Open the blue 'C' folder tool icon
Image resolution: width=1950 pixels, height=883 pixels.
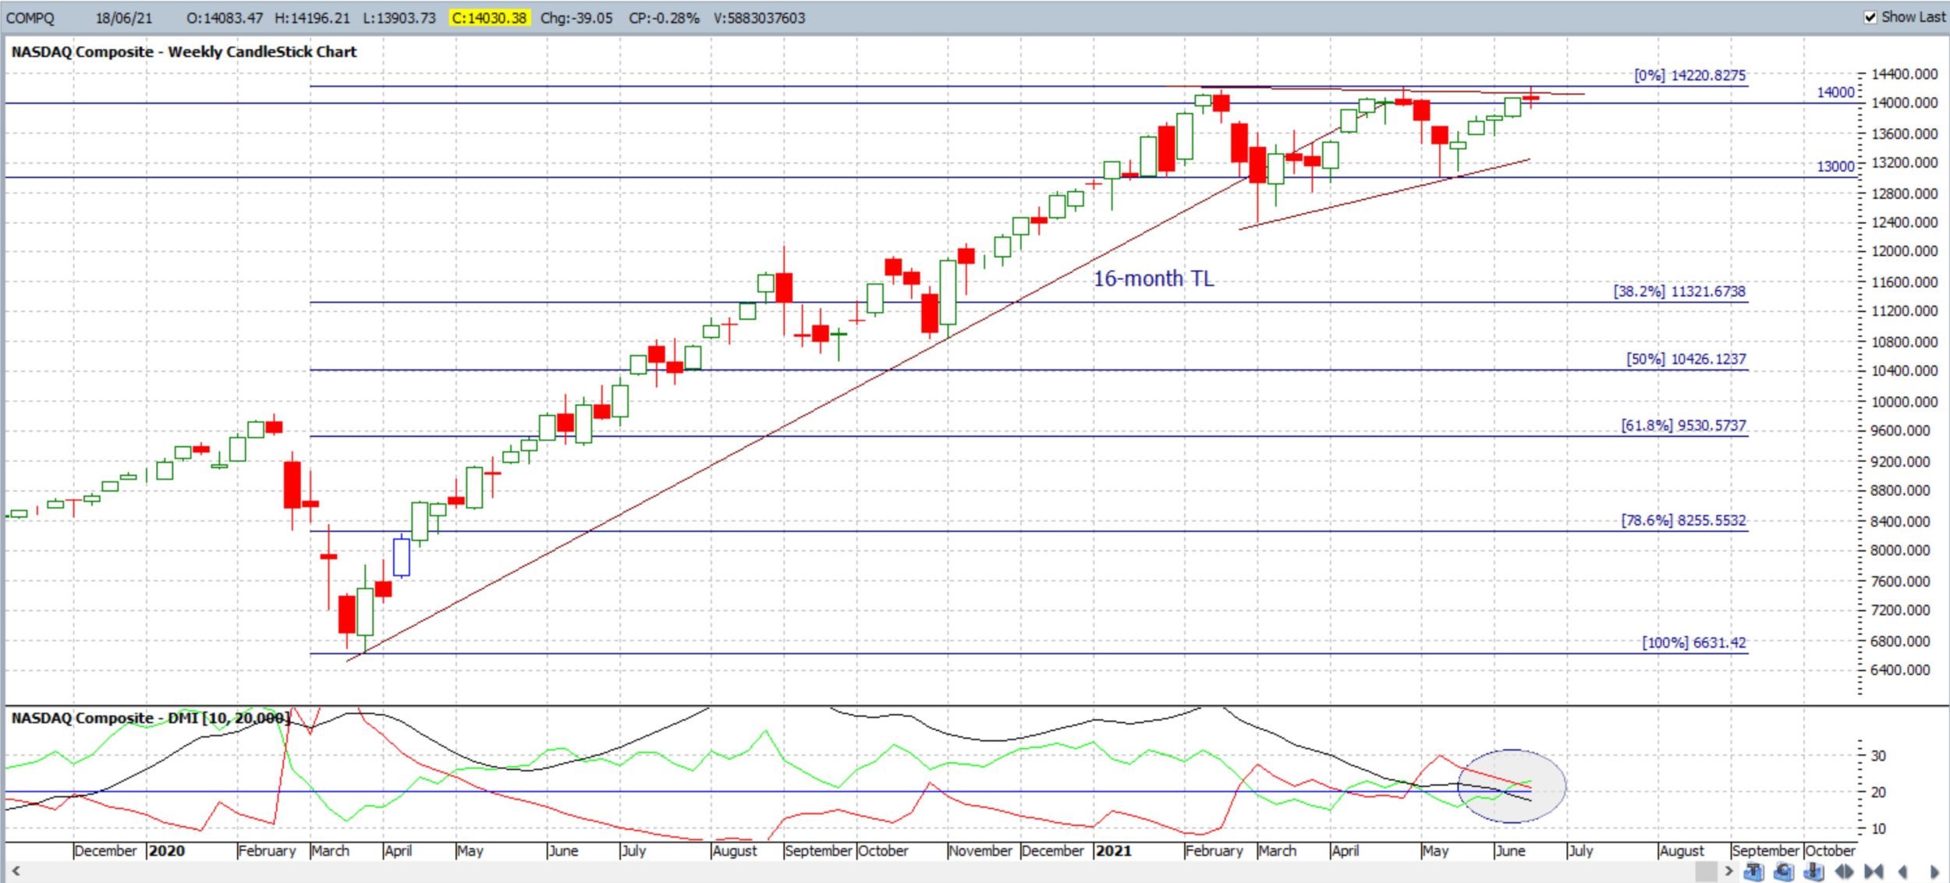[1784, 871]
